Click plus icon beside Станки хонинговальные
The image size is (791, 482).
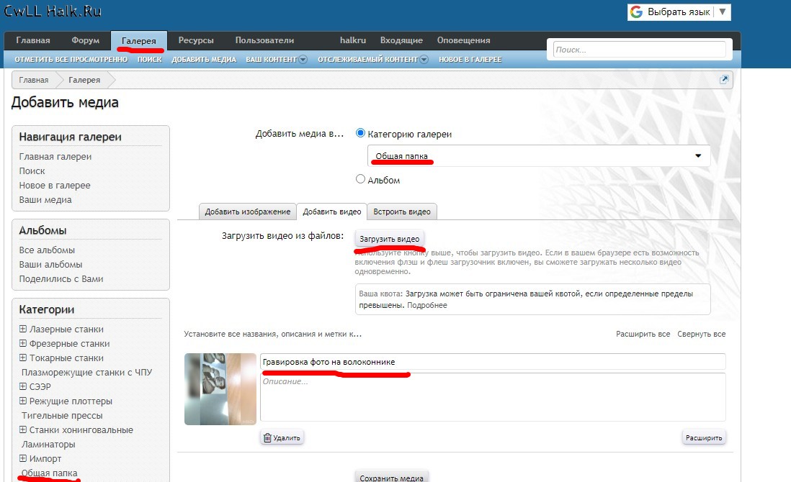coord(23,430)
